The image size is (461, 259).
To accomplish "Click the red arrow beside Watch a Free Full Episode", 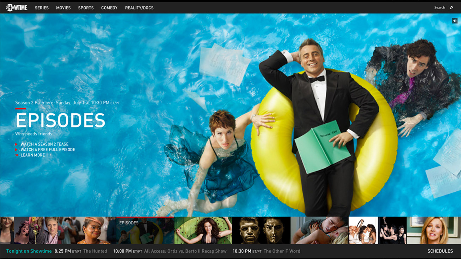I will point(16,150).
